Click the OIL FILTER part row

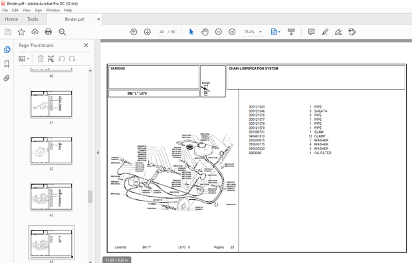pos(290,153)
